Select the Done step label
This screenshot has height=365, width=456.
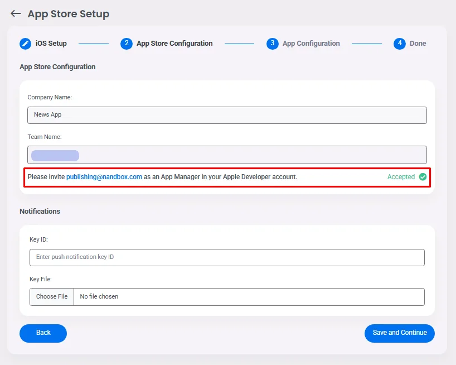click(418, 44)
